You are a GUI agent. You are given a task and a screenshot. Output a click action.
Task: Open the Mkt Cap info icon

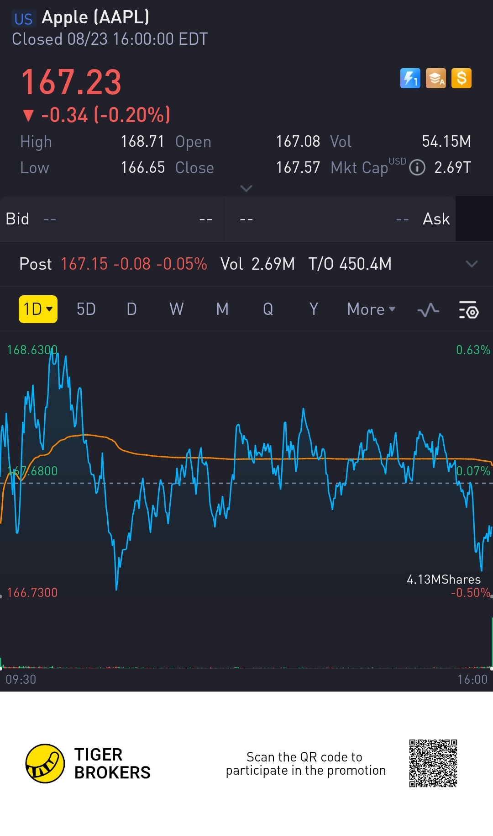pyautogui.click(x=417, y=168)
